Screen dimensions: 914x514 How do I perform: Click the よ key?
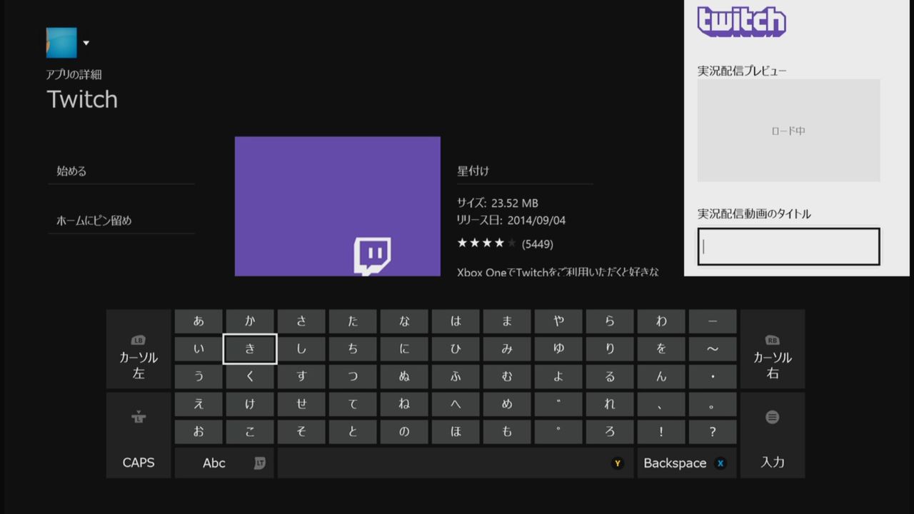click(558, 376)
